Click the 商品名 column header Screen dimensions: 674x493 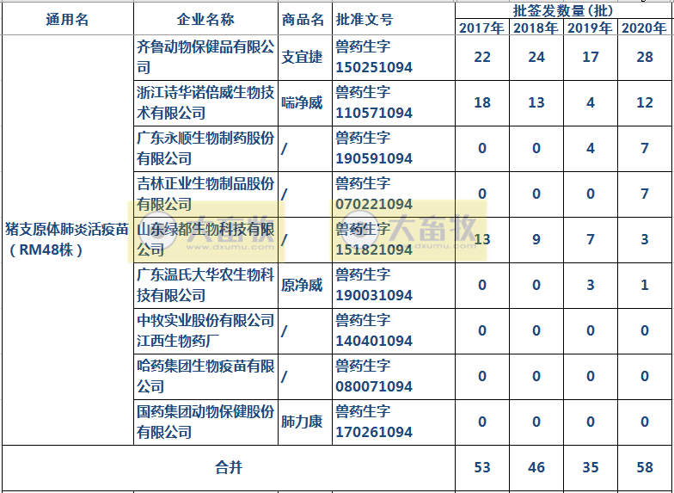(x=303, y=20)
